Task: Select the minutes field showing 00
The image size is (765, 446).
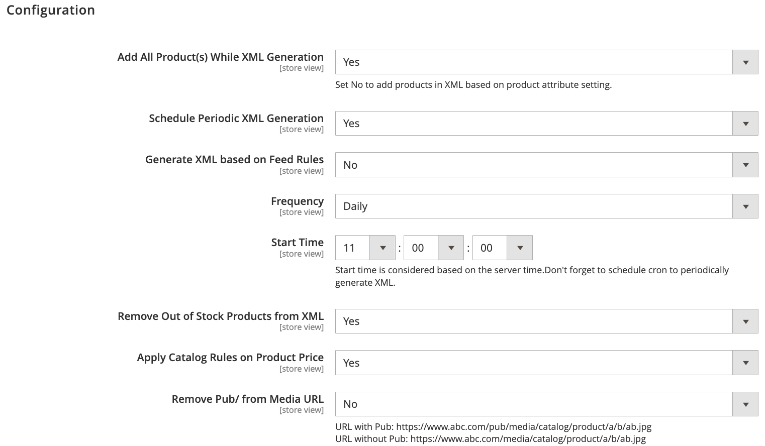Action: pyautogui.click(x=421, y=248)
